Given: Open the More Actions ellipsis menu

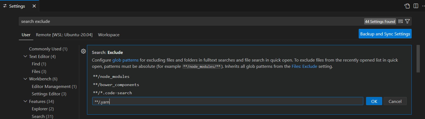Looking at the screenshot, I should 423,6.
